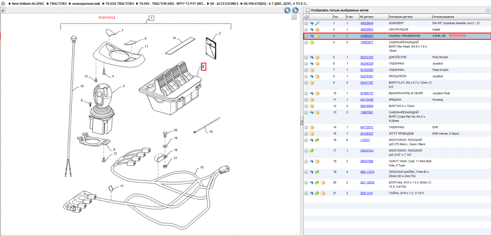Toggle selection circle for БОЛТ row
Screen dimensions: 491x236
click(306, 183)
